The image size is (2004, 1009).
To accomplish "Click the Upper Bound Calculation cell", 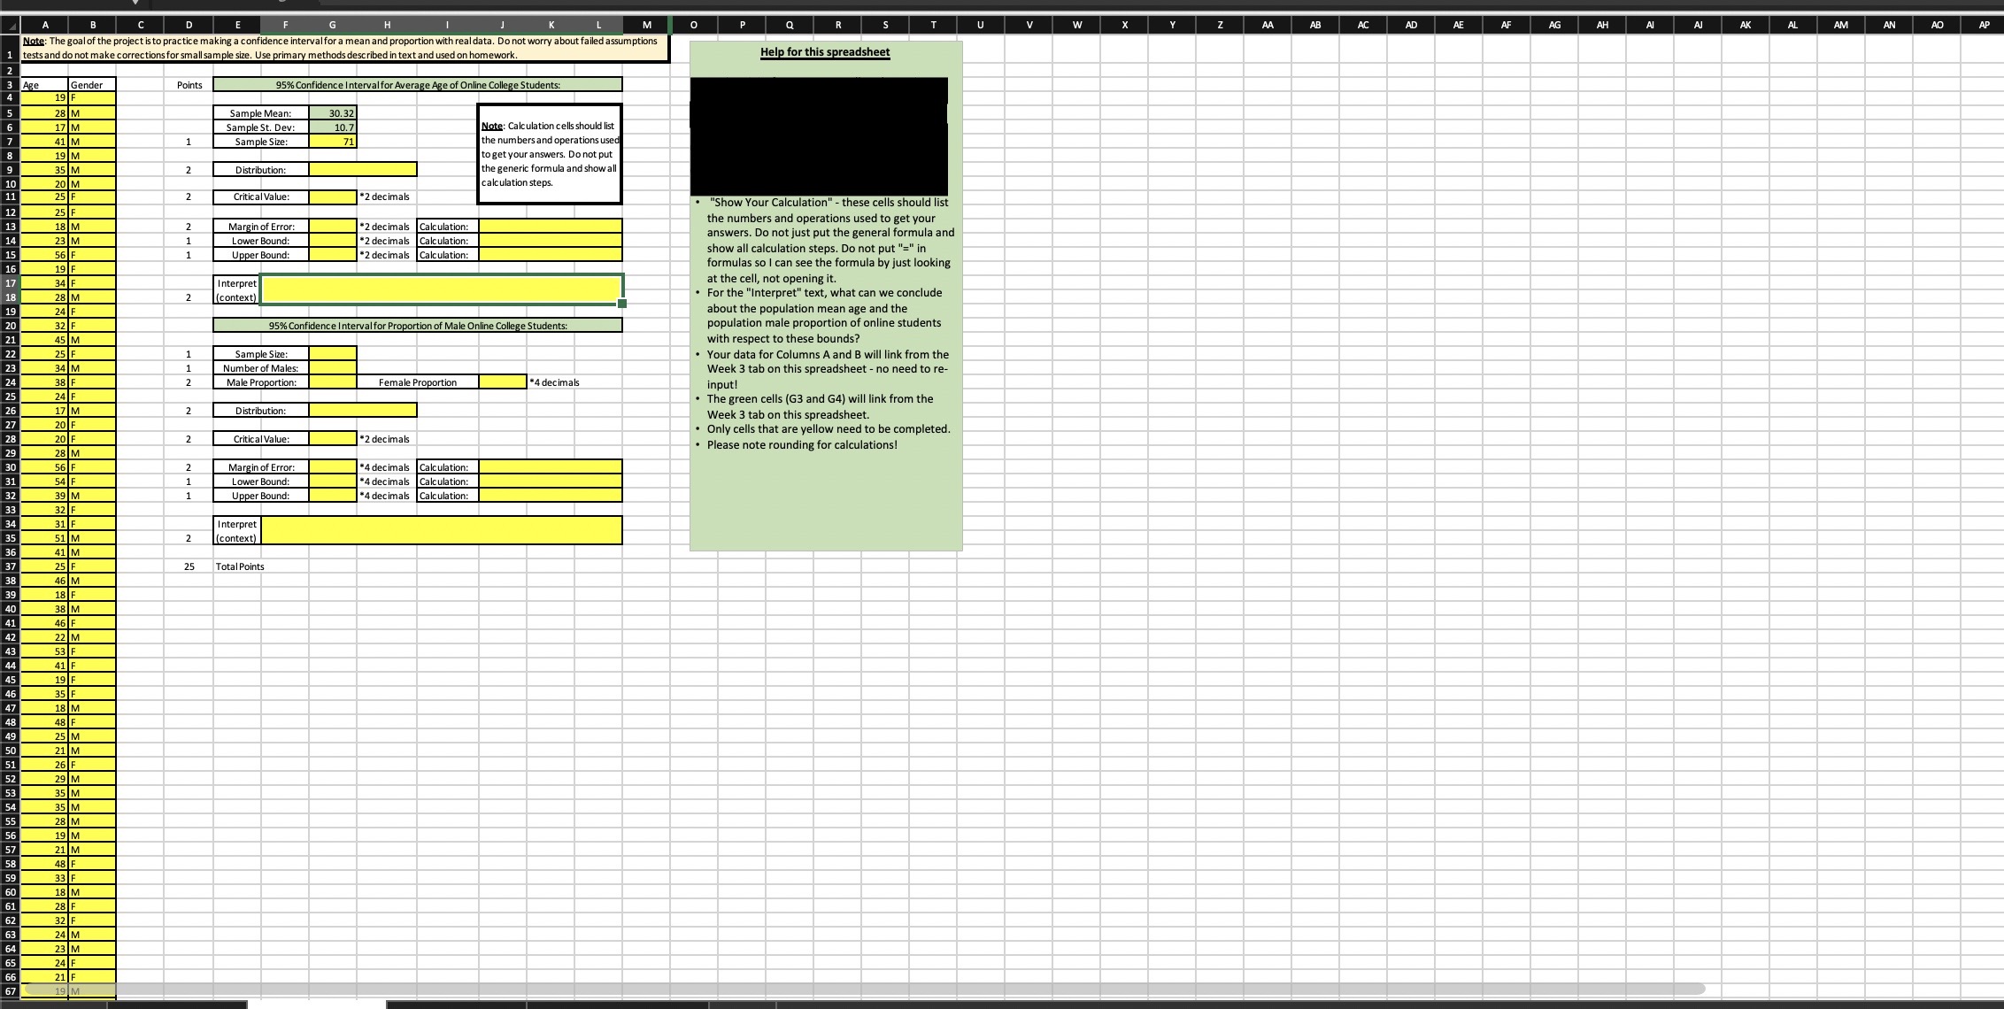I will [549, 254].
